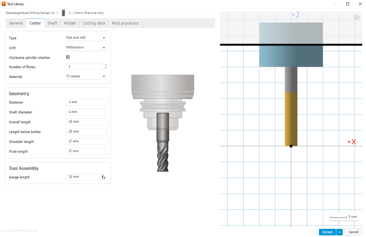Click the Diameter input field
Screen dimensions: 366x237
click(x=86, y=102)
